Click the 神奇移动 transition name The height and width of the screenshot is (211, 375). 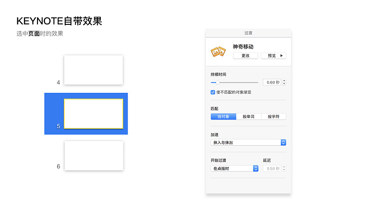click(243, 47)
